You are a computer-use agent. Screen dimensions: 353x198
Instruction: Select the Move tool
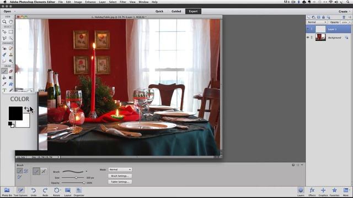coord(4,32)
